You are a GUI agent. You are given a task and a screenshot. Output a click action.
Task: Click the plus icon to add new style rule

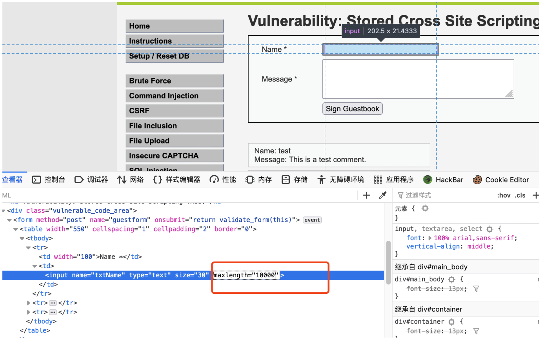click(535, 195)
